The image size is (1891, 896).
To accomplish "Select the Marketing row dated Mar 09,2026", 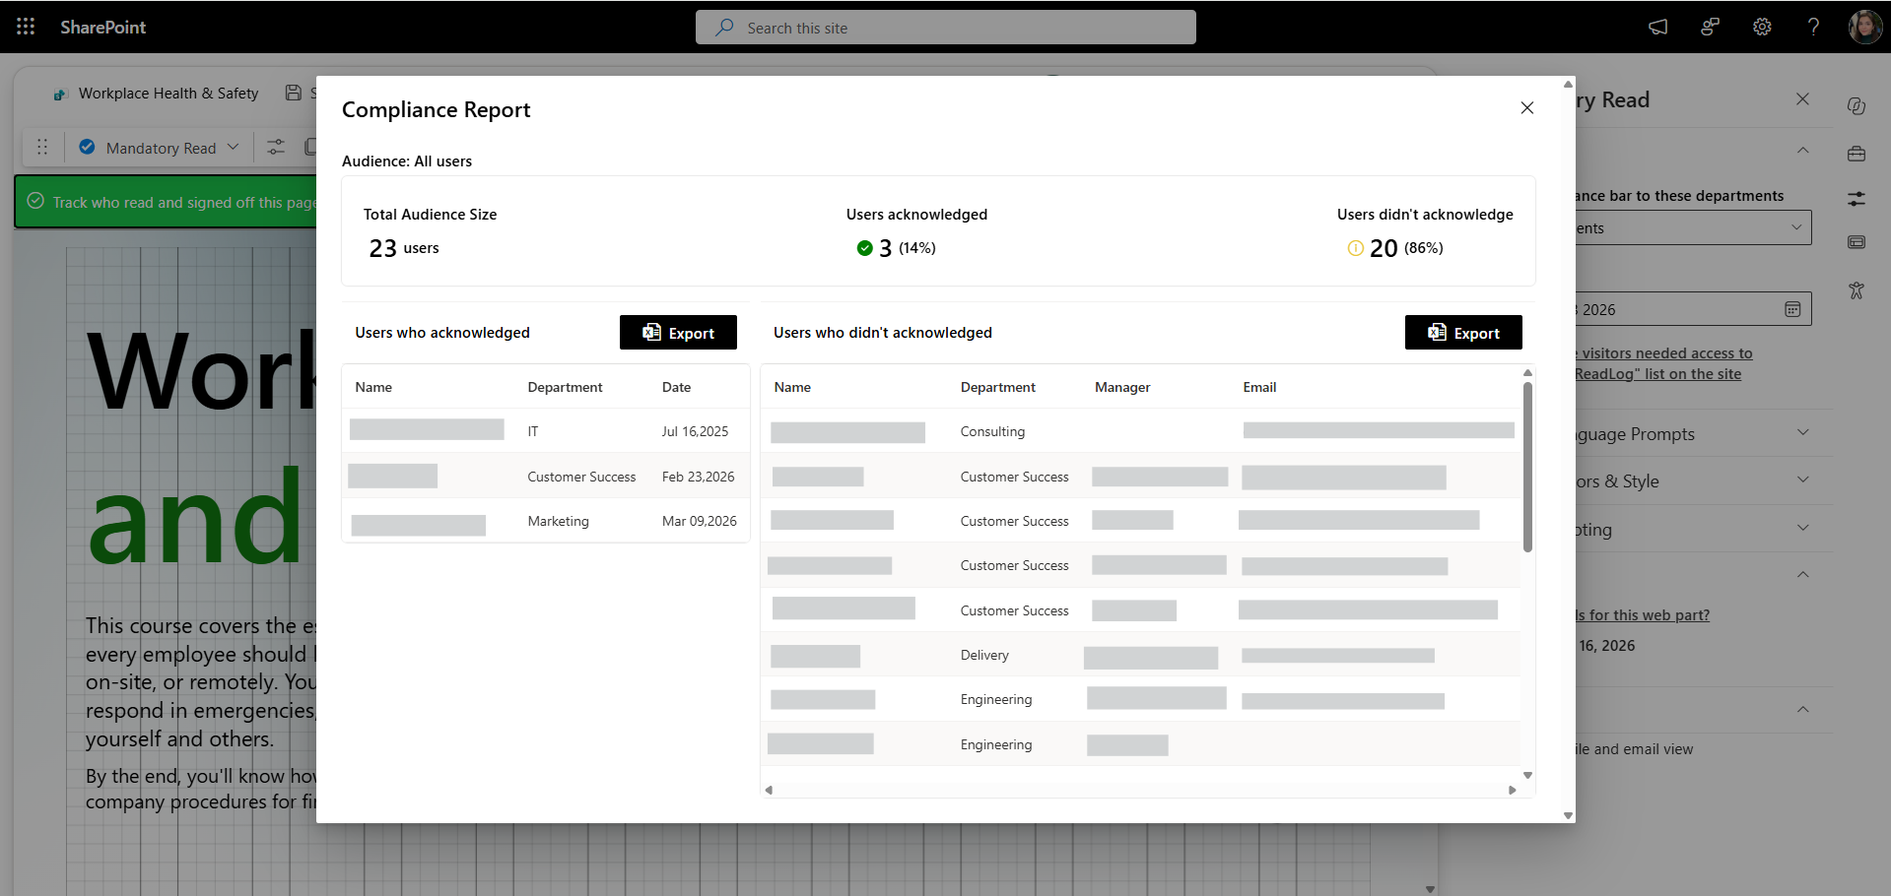I will (x=546, y=521).
